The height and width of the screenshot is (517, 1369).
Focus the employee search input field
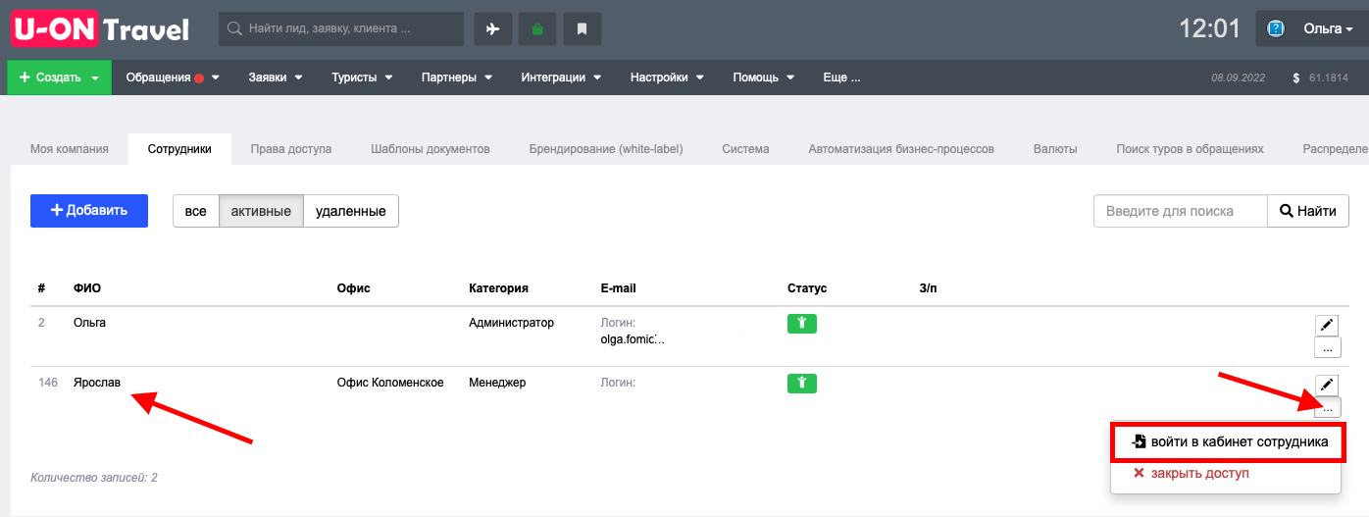[1181, 211]
